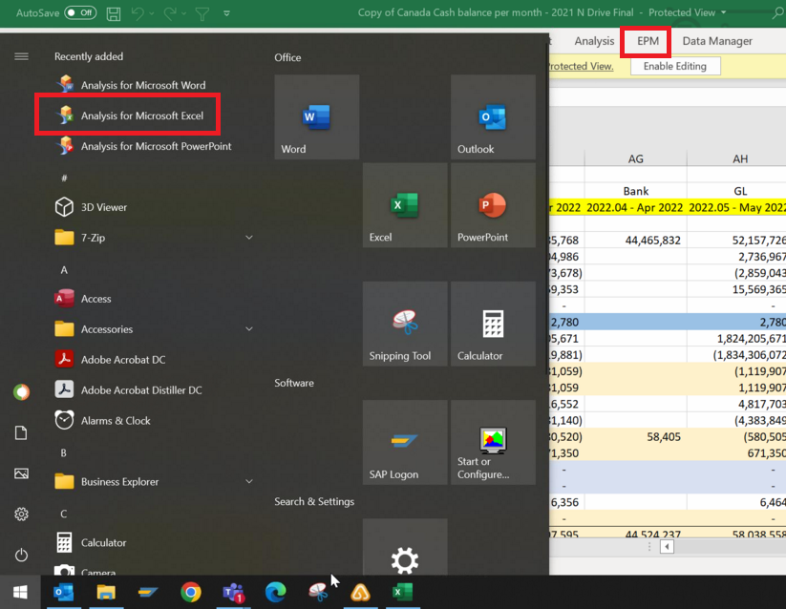
Task: Open the SAP Logon tile
Action: [405, 443]
